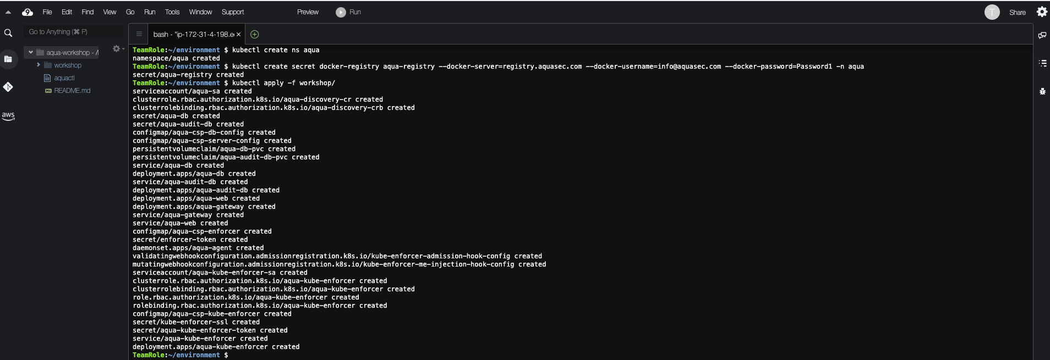Open the Edit menu
Screen dimensions: 1050x360
click(x=67, y=12)
